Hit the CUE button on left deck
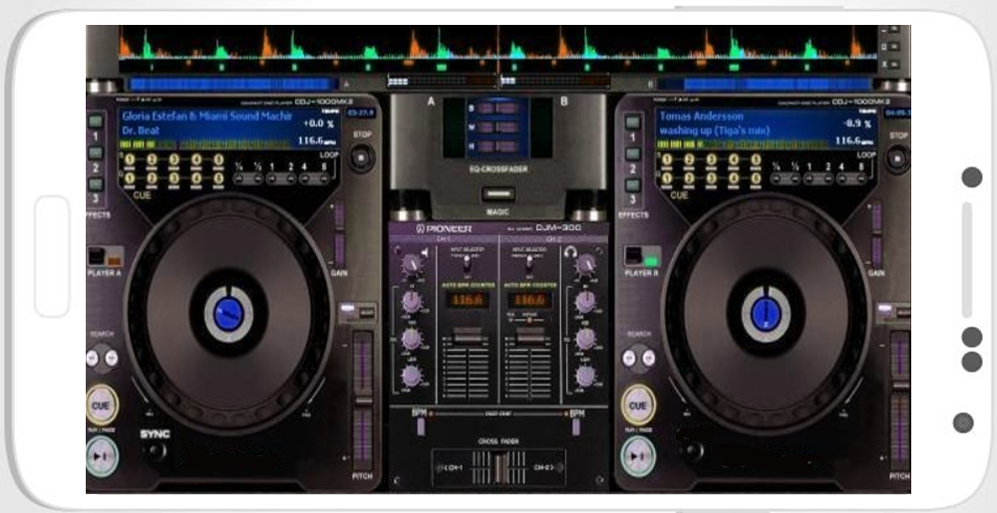997x513 pixels. click(x=102, y=405)
